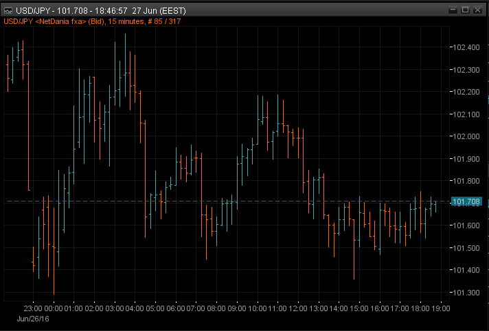Click the 23:00 time axis label

[33, 308]
